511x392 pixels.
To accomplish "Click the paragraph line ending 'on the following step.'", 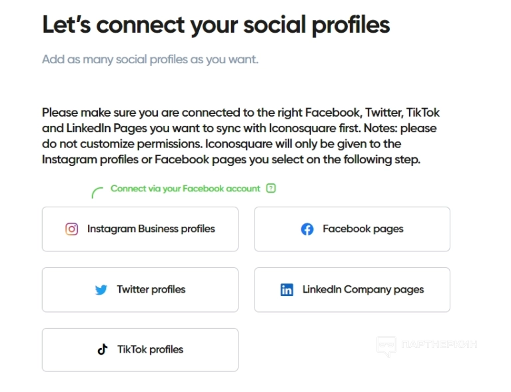I will coord(231,160).
